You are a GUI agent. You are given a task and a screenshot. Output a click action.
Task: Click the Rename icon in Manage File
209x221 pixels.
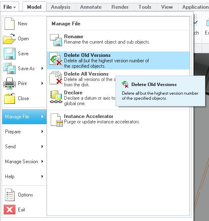[x=56, y=40]
